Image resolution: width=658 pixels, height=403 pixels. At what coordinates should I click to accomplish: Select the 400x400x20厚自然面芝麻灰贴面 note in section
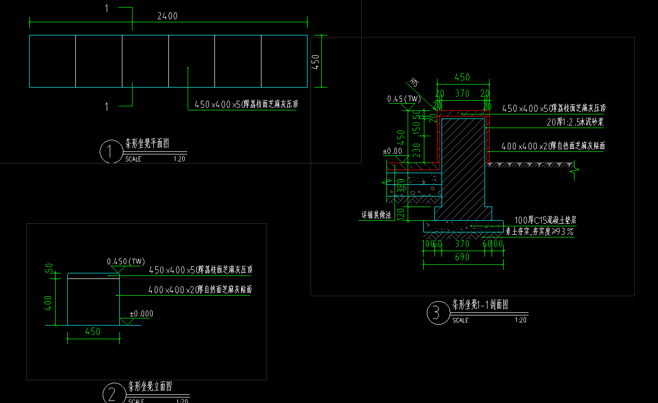click(553, 146)
